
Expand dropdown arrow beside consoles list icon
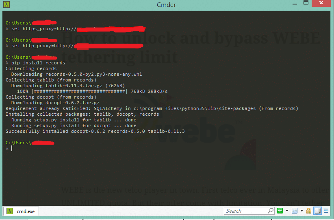(301, 211)
